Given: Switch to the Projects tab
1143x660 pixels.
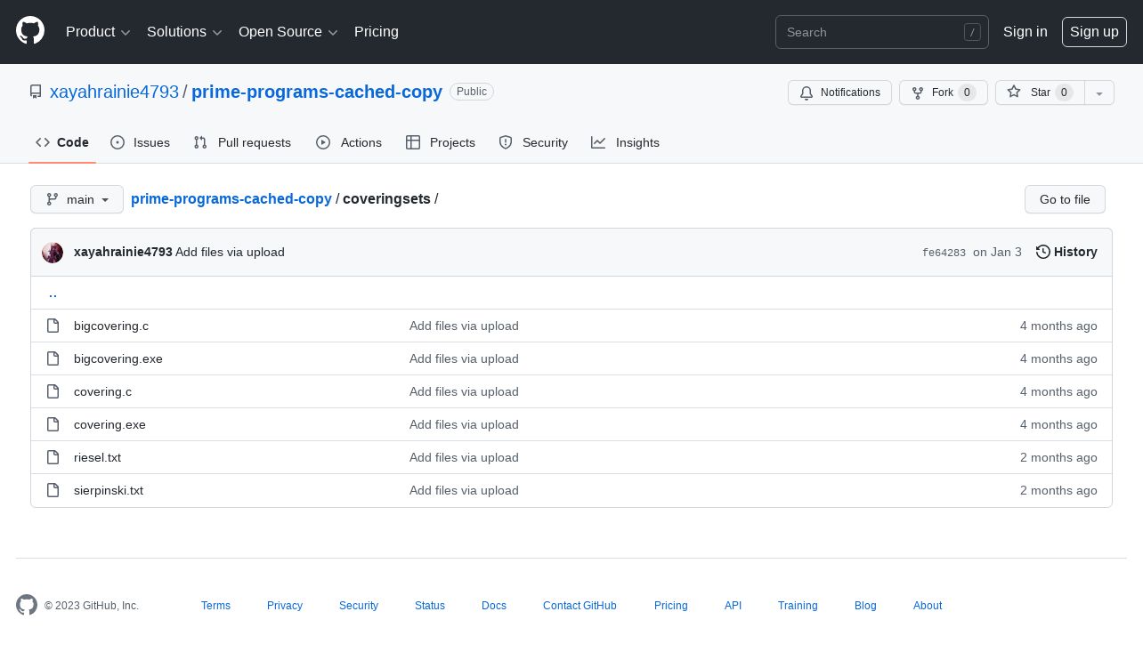Looking at the screenshot, I should 441,142.
